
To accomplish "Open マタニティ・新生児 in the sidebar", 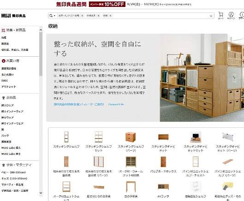I will 12,184.
